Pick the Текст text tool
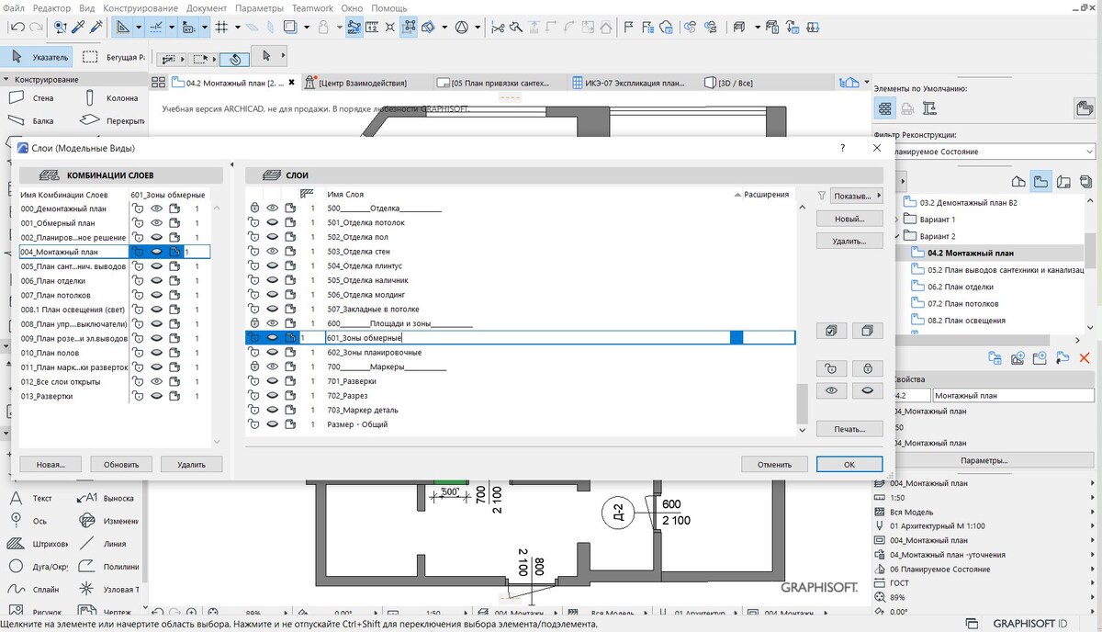Image resolution: width=1102 pixels, height=632 pixels. tap(31, 498)
